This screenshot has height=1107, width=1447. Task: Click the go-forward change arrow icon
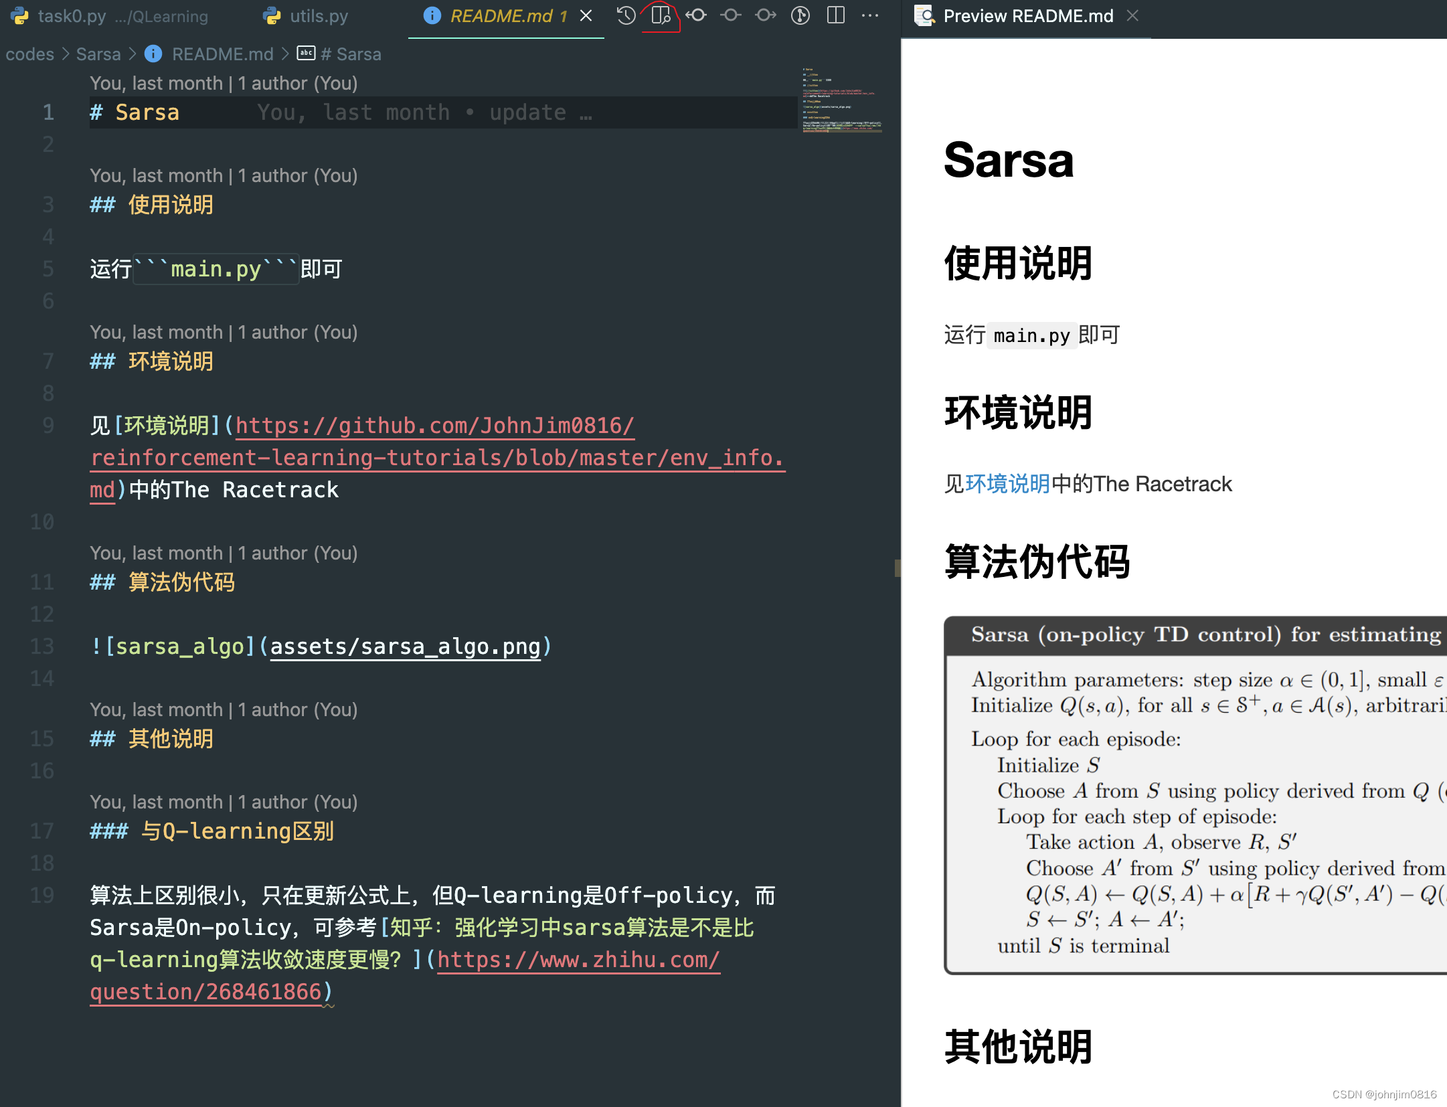(766, 15)
